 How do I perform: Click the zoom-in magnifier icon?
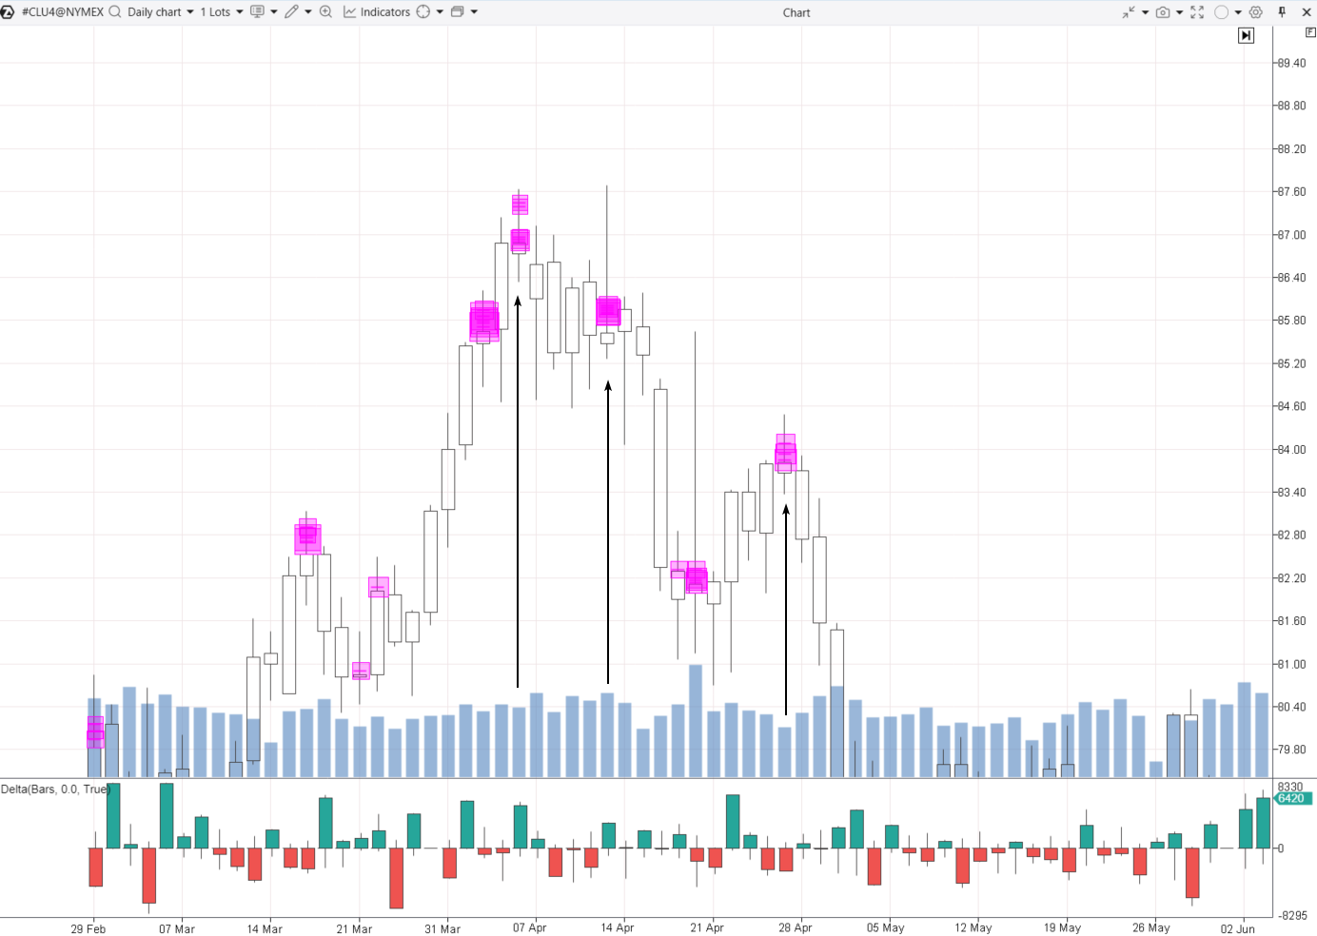[325, 12]
